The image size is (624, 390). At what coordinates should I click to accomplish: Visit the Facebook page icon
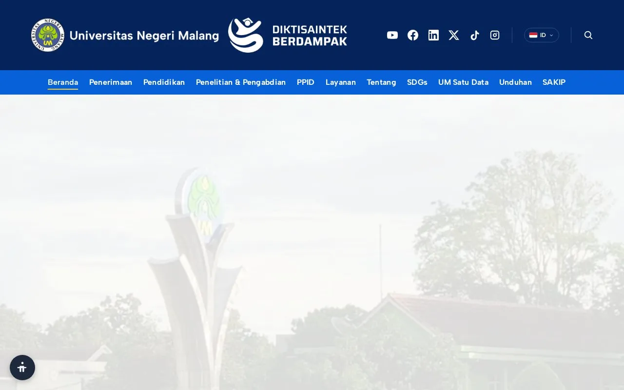click(413, 35)
